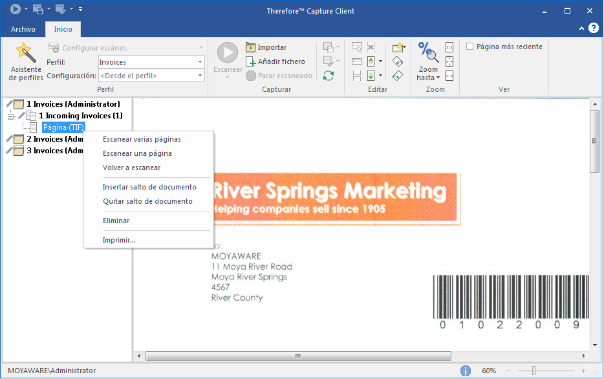The image size is (604, 379).
Task: Open the move page down dropdown arrow
Action: [380, 76]
